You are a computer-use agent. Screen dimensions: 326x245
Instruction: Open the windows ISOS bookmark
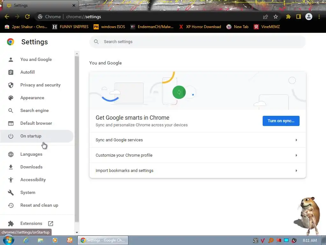[110, 27]
